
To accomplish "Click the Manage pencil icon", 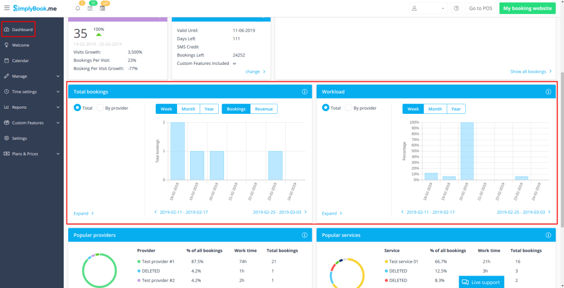I will click(x=6, y=76).
